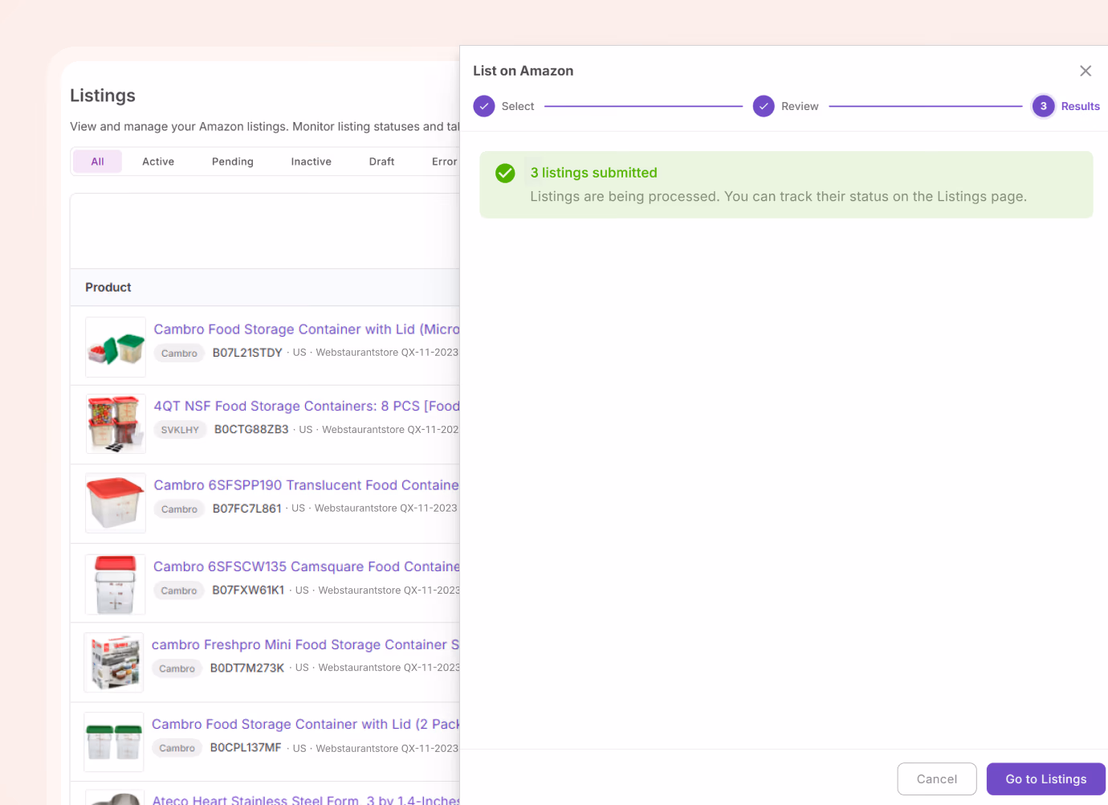The height and width of the screenshot is (805, 1108).
Task: Open 4QT NSF Food Storage Containers listing
Action: (x=307, y=407)
